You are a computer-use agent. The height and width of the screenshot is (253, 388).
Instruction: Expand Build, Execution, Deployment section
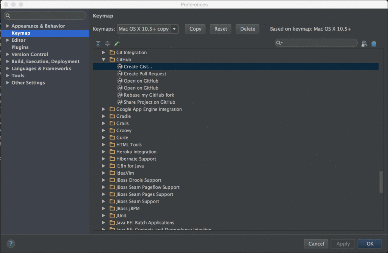point(8,61)
